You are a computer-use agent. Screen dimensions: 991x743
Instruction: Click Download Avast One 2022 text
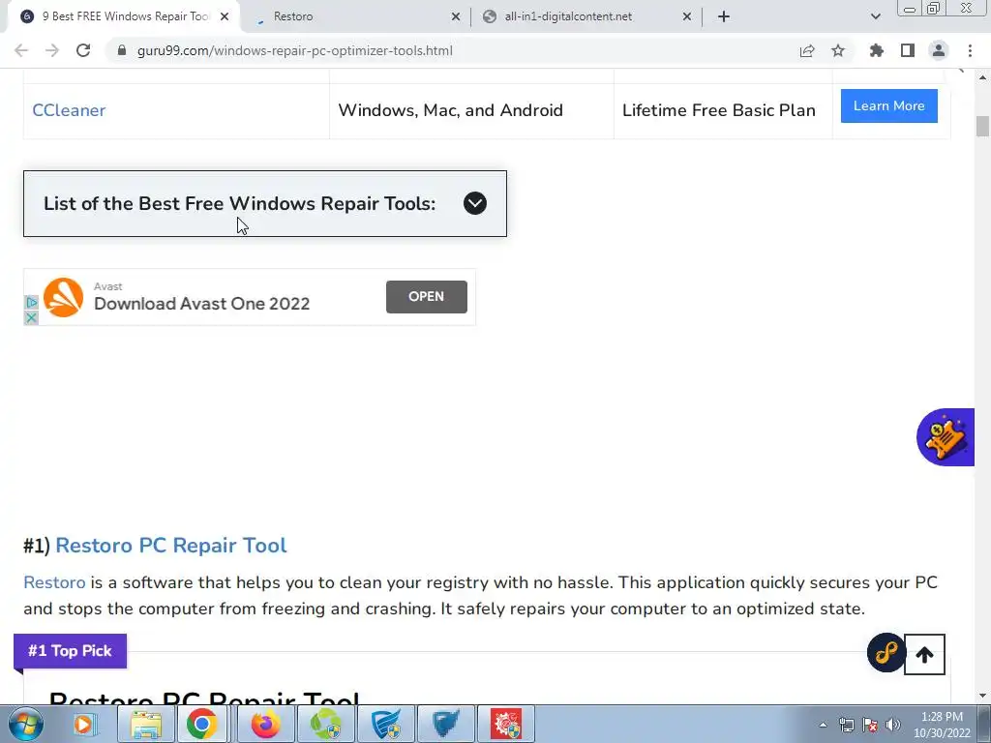(x=201, y=304)
